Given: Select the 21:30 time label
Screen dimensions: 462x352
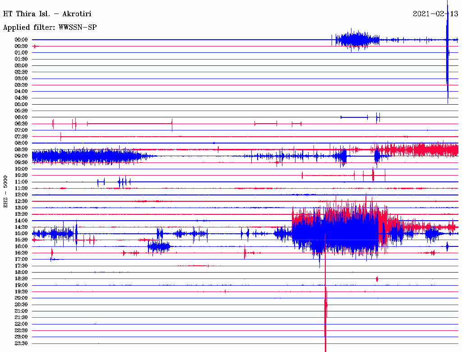Looking at the screenshot, I should coord(21,318).
